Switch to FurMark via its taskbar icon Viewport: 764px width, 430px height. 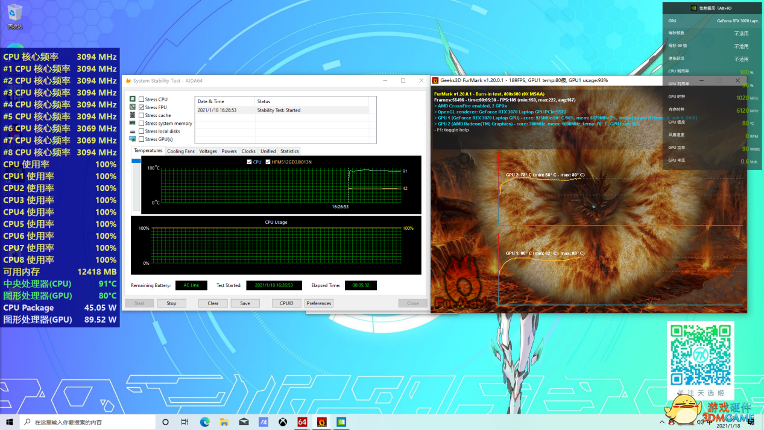[322, 422]
